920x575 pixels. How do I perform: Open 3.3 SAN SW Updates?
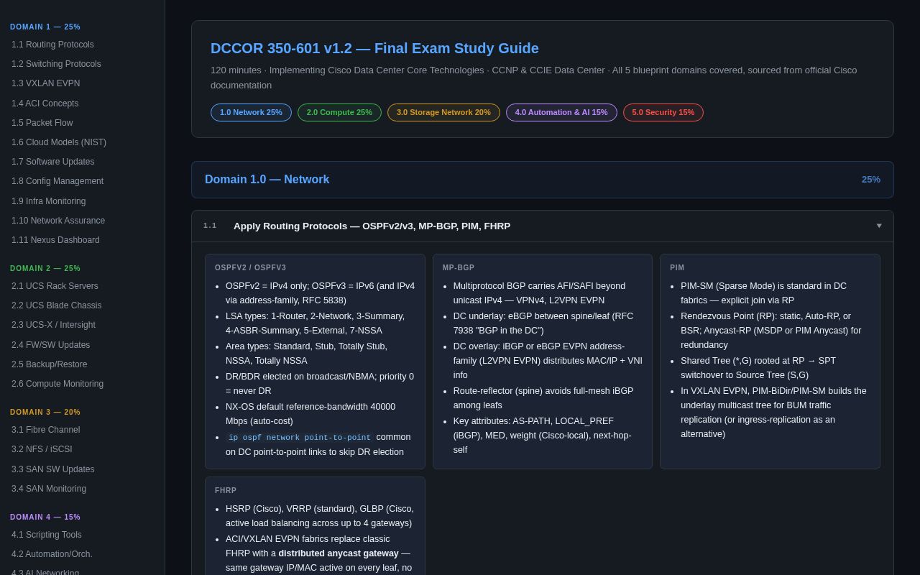point(52,469)
